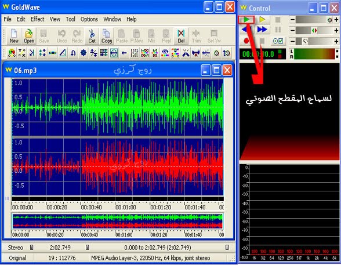
Task: Open the selection format selector at status bar right end
Action: pyautogui.click(x=227, y=248)
